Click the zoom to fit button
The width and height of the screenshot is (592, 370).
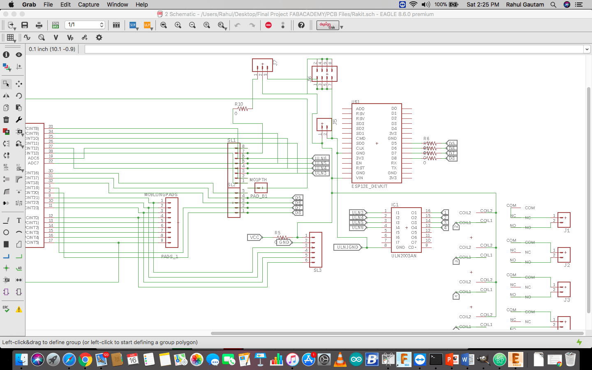point(164,25)
